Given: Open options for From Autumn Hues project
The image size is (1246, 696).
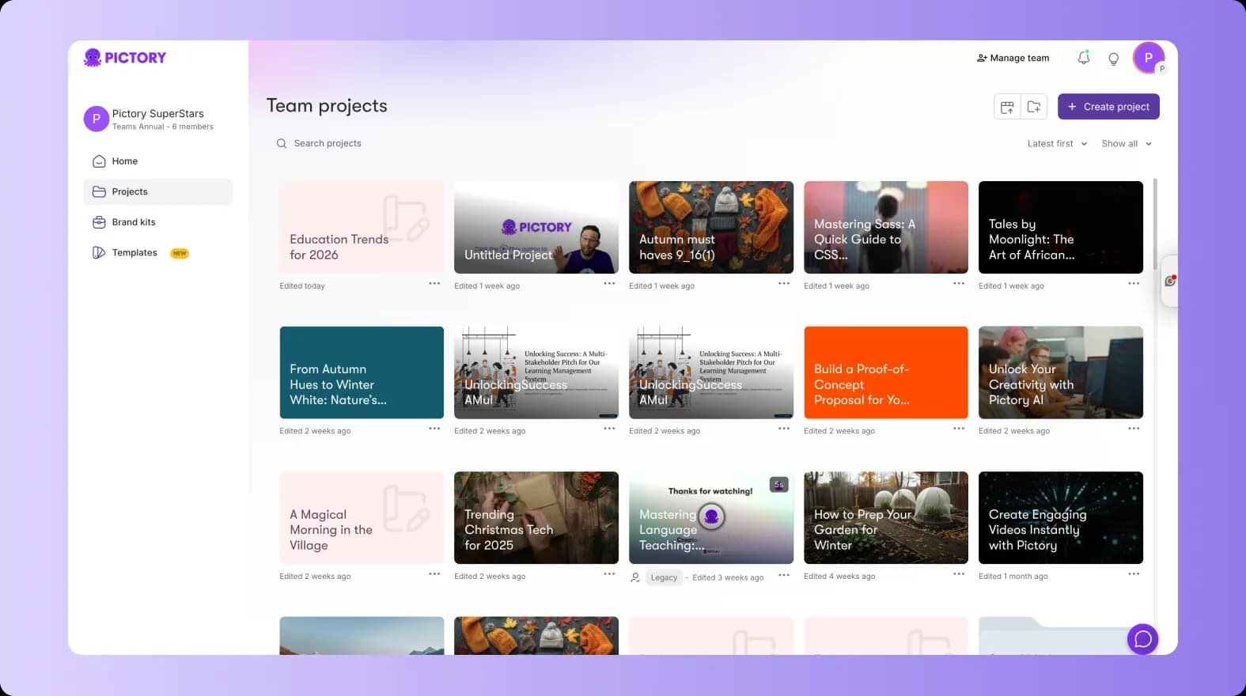Looking at the screenshot, I should (x=434, y=429).
